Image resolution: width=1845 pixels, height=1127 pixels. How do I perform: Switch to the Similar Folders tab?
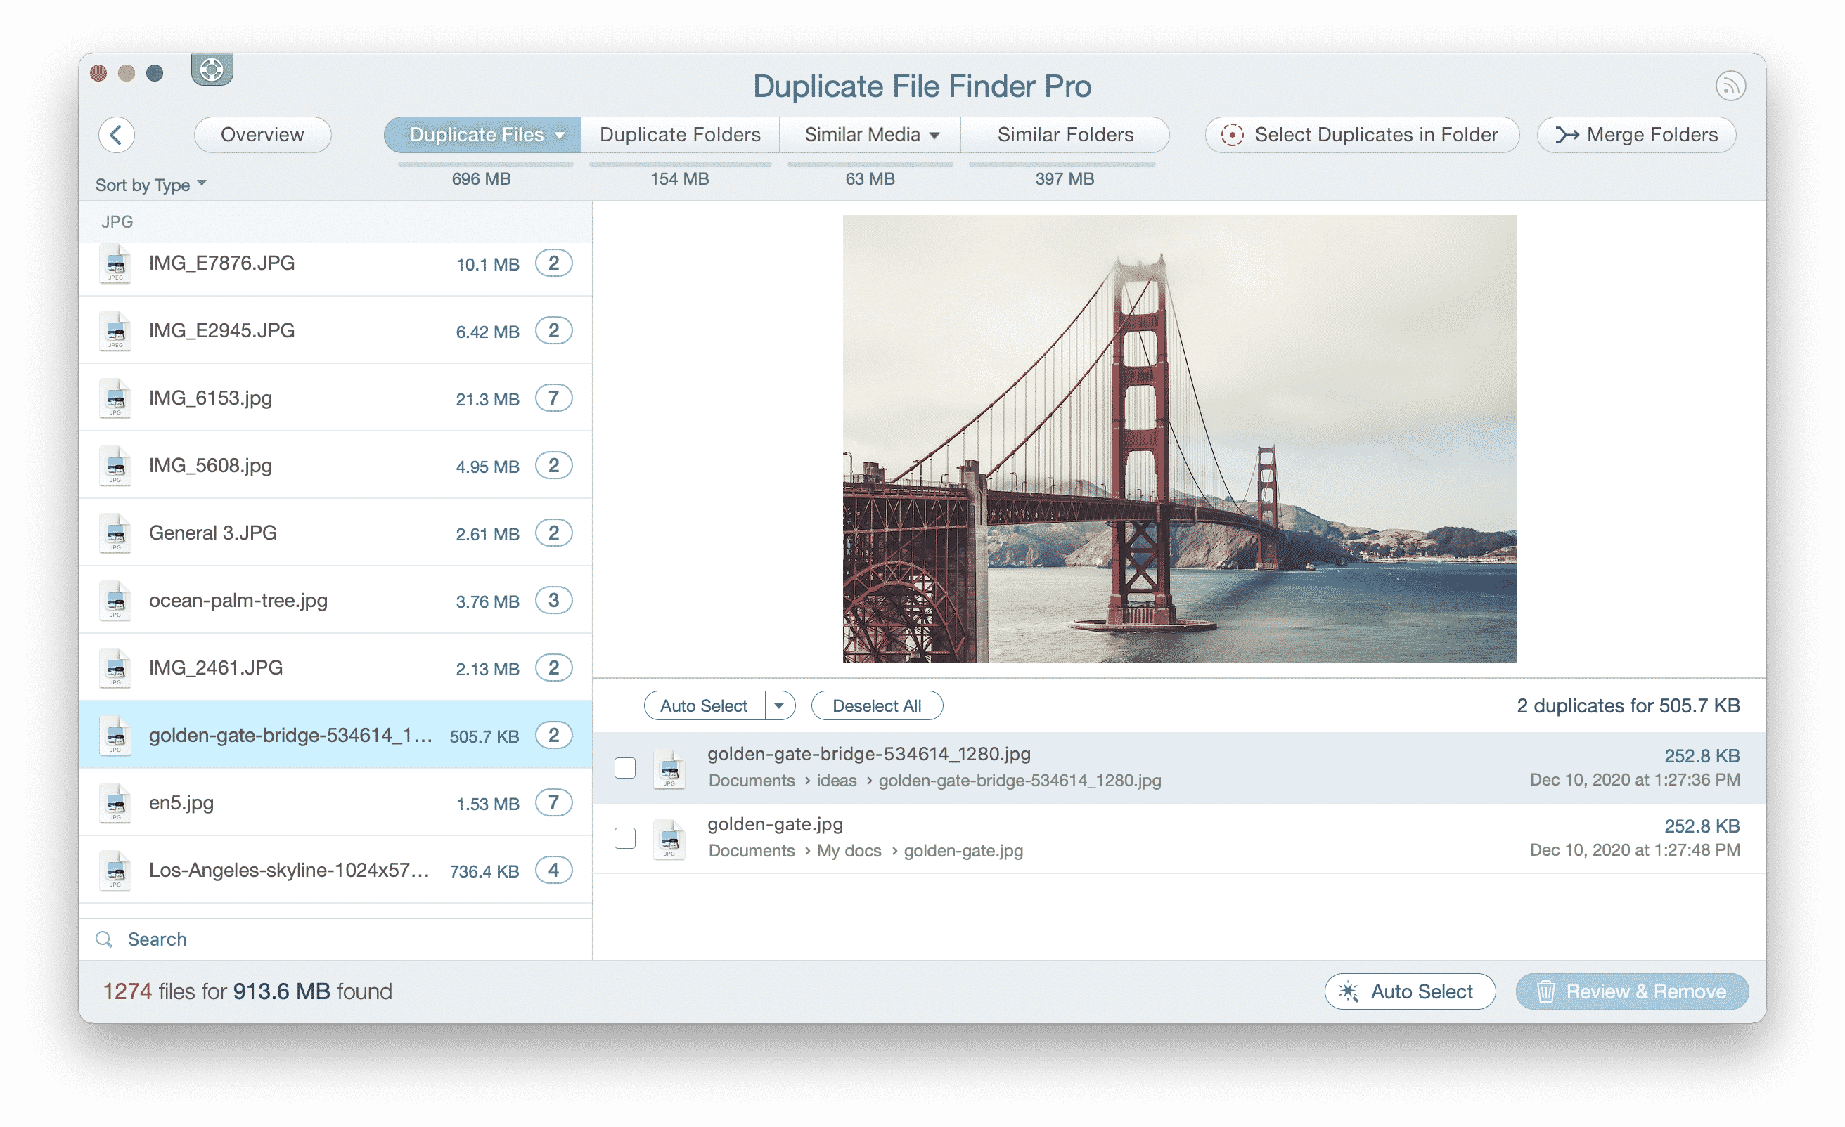[1065, 134]
